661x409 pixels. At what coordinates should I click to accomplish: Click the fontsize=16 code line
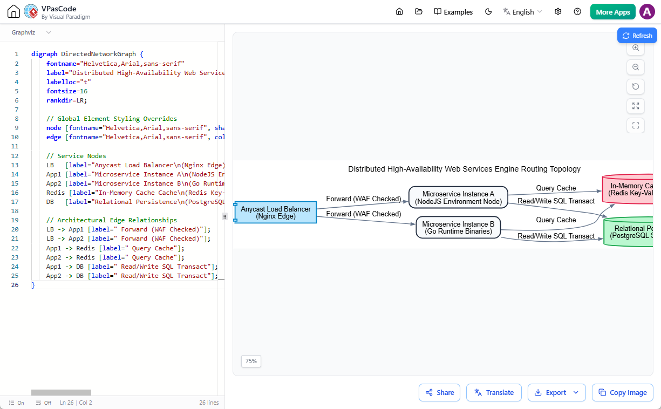click(67, 91)
